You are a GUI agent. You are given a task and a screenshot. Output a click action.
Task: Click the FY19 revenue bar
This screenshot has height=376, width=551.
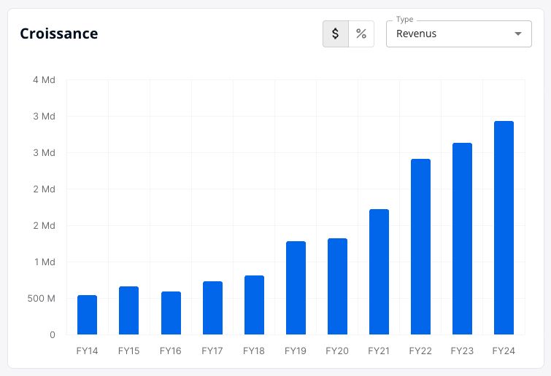pyautogui.click(x=296, y=288)
